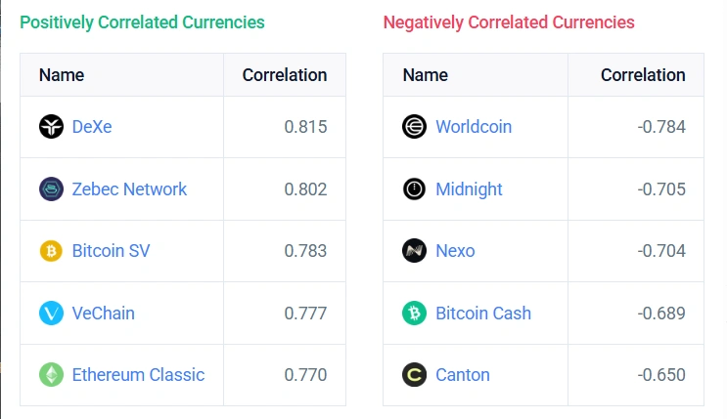
Task: Click the Bitcoin SV orange icon
Action: tap(51, 251)
